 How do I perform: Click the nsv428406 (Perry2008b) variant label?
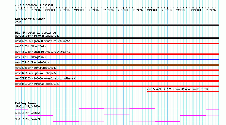coord(32,62)
